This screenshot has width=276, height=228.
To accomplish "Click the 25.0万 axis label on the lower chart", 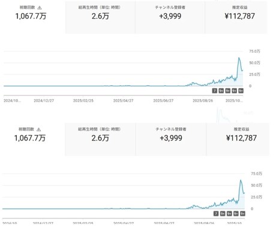I will tap(256, 197).
